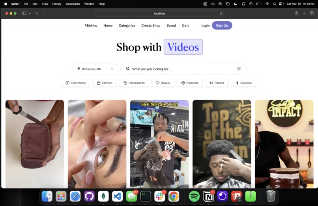Viewport: 318px width, 206px height.
Task: Open Visual Studio Code from dock
Action: [118, 196]
